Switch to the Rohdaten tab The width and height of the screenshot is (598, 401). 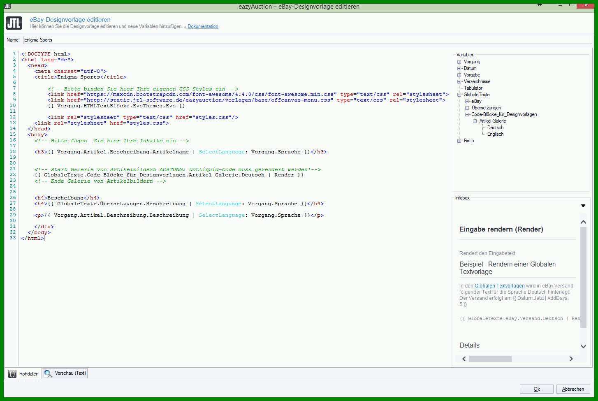[x=24, y=374]
